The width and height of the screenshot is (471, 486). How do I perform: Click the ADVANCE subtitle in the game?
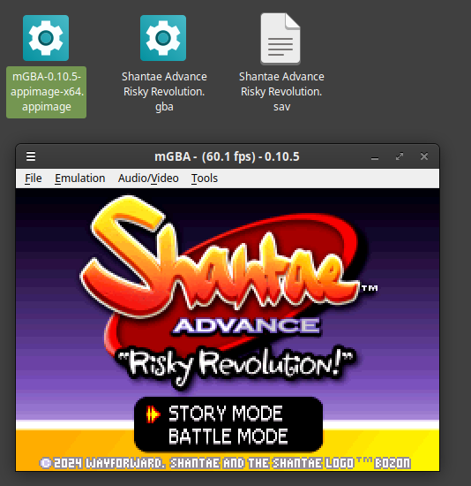[246, 326]
